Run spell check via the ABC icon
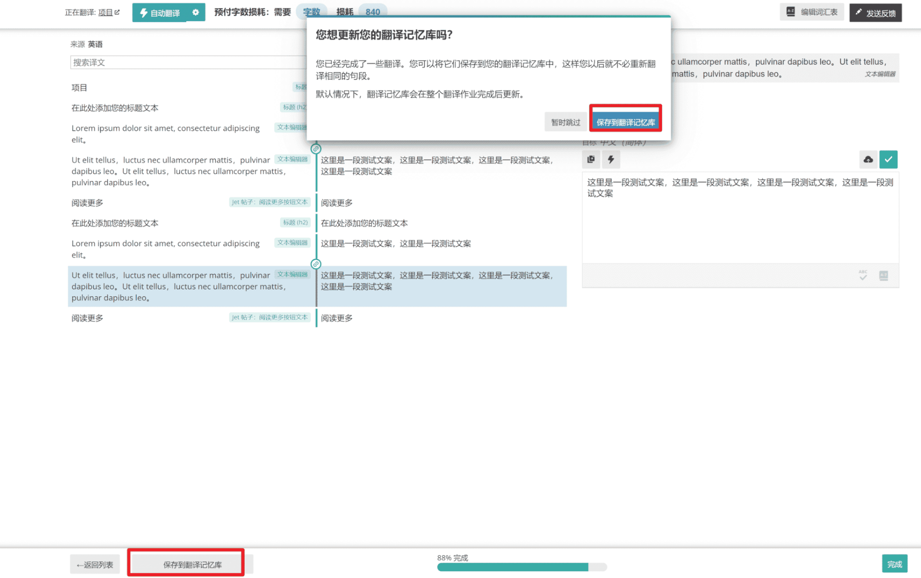Screen dimensions: 921x578 pos(862,276)
